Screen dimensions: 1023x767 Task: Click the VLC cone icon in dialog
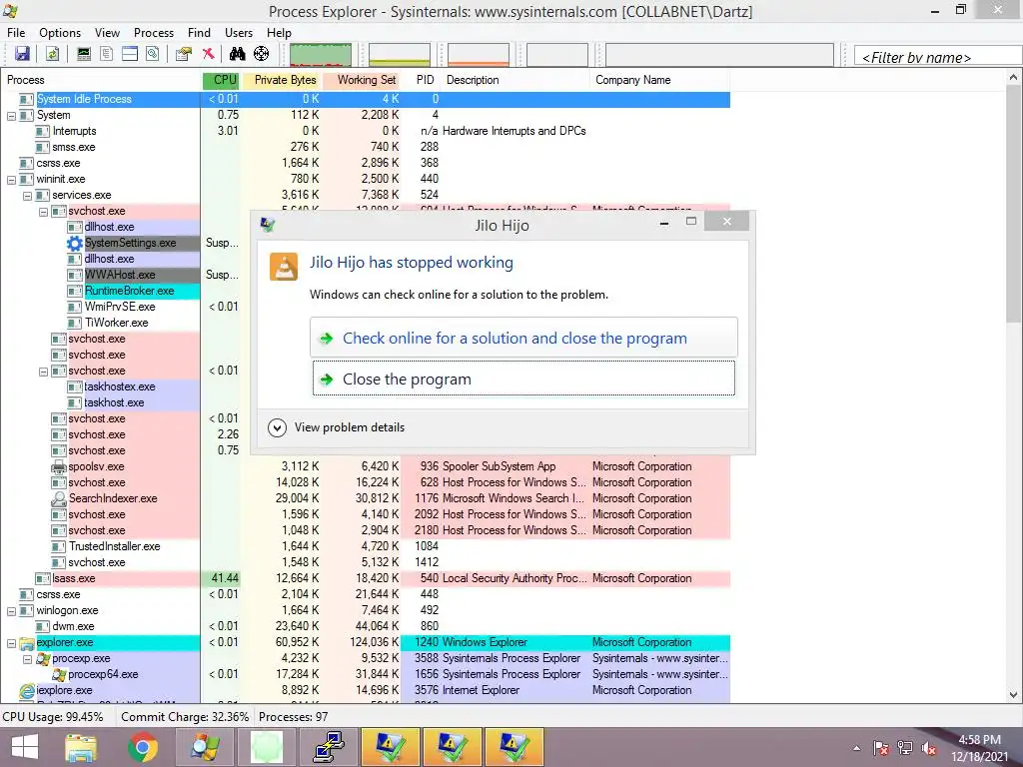[284, 267]
